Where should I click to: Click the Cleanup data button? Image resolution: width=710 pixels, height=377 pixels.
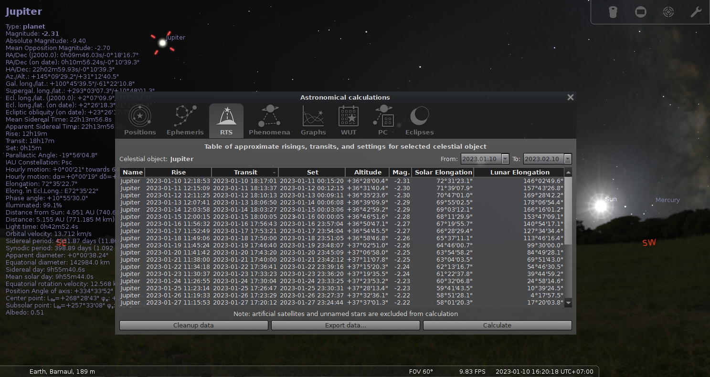(193, 325)
